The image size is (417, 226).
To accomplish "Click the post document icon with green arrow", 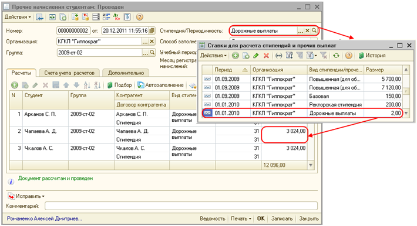I will (x=75, y=17).
